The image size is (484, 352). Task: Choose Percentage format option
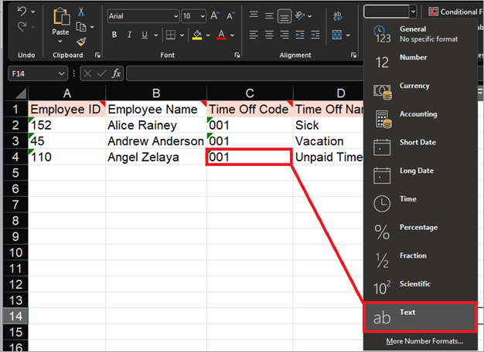pyautogui.click(x=421, y=232)
